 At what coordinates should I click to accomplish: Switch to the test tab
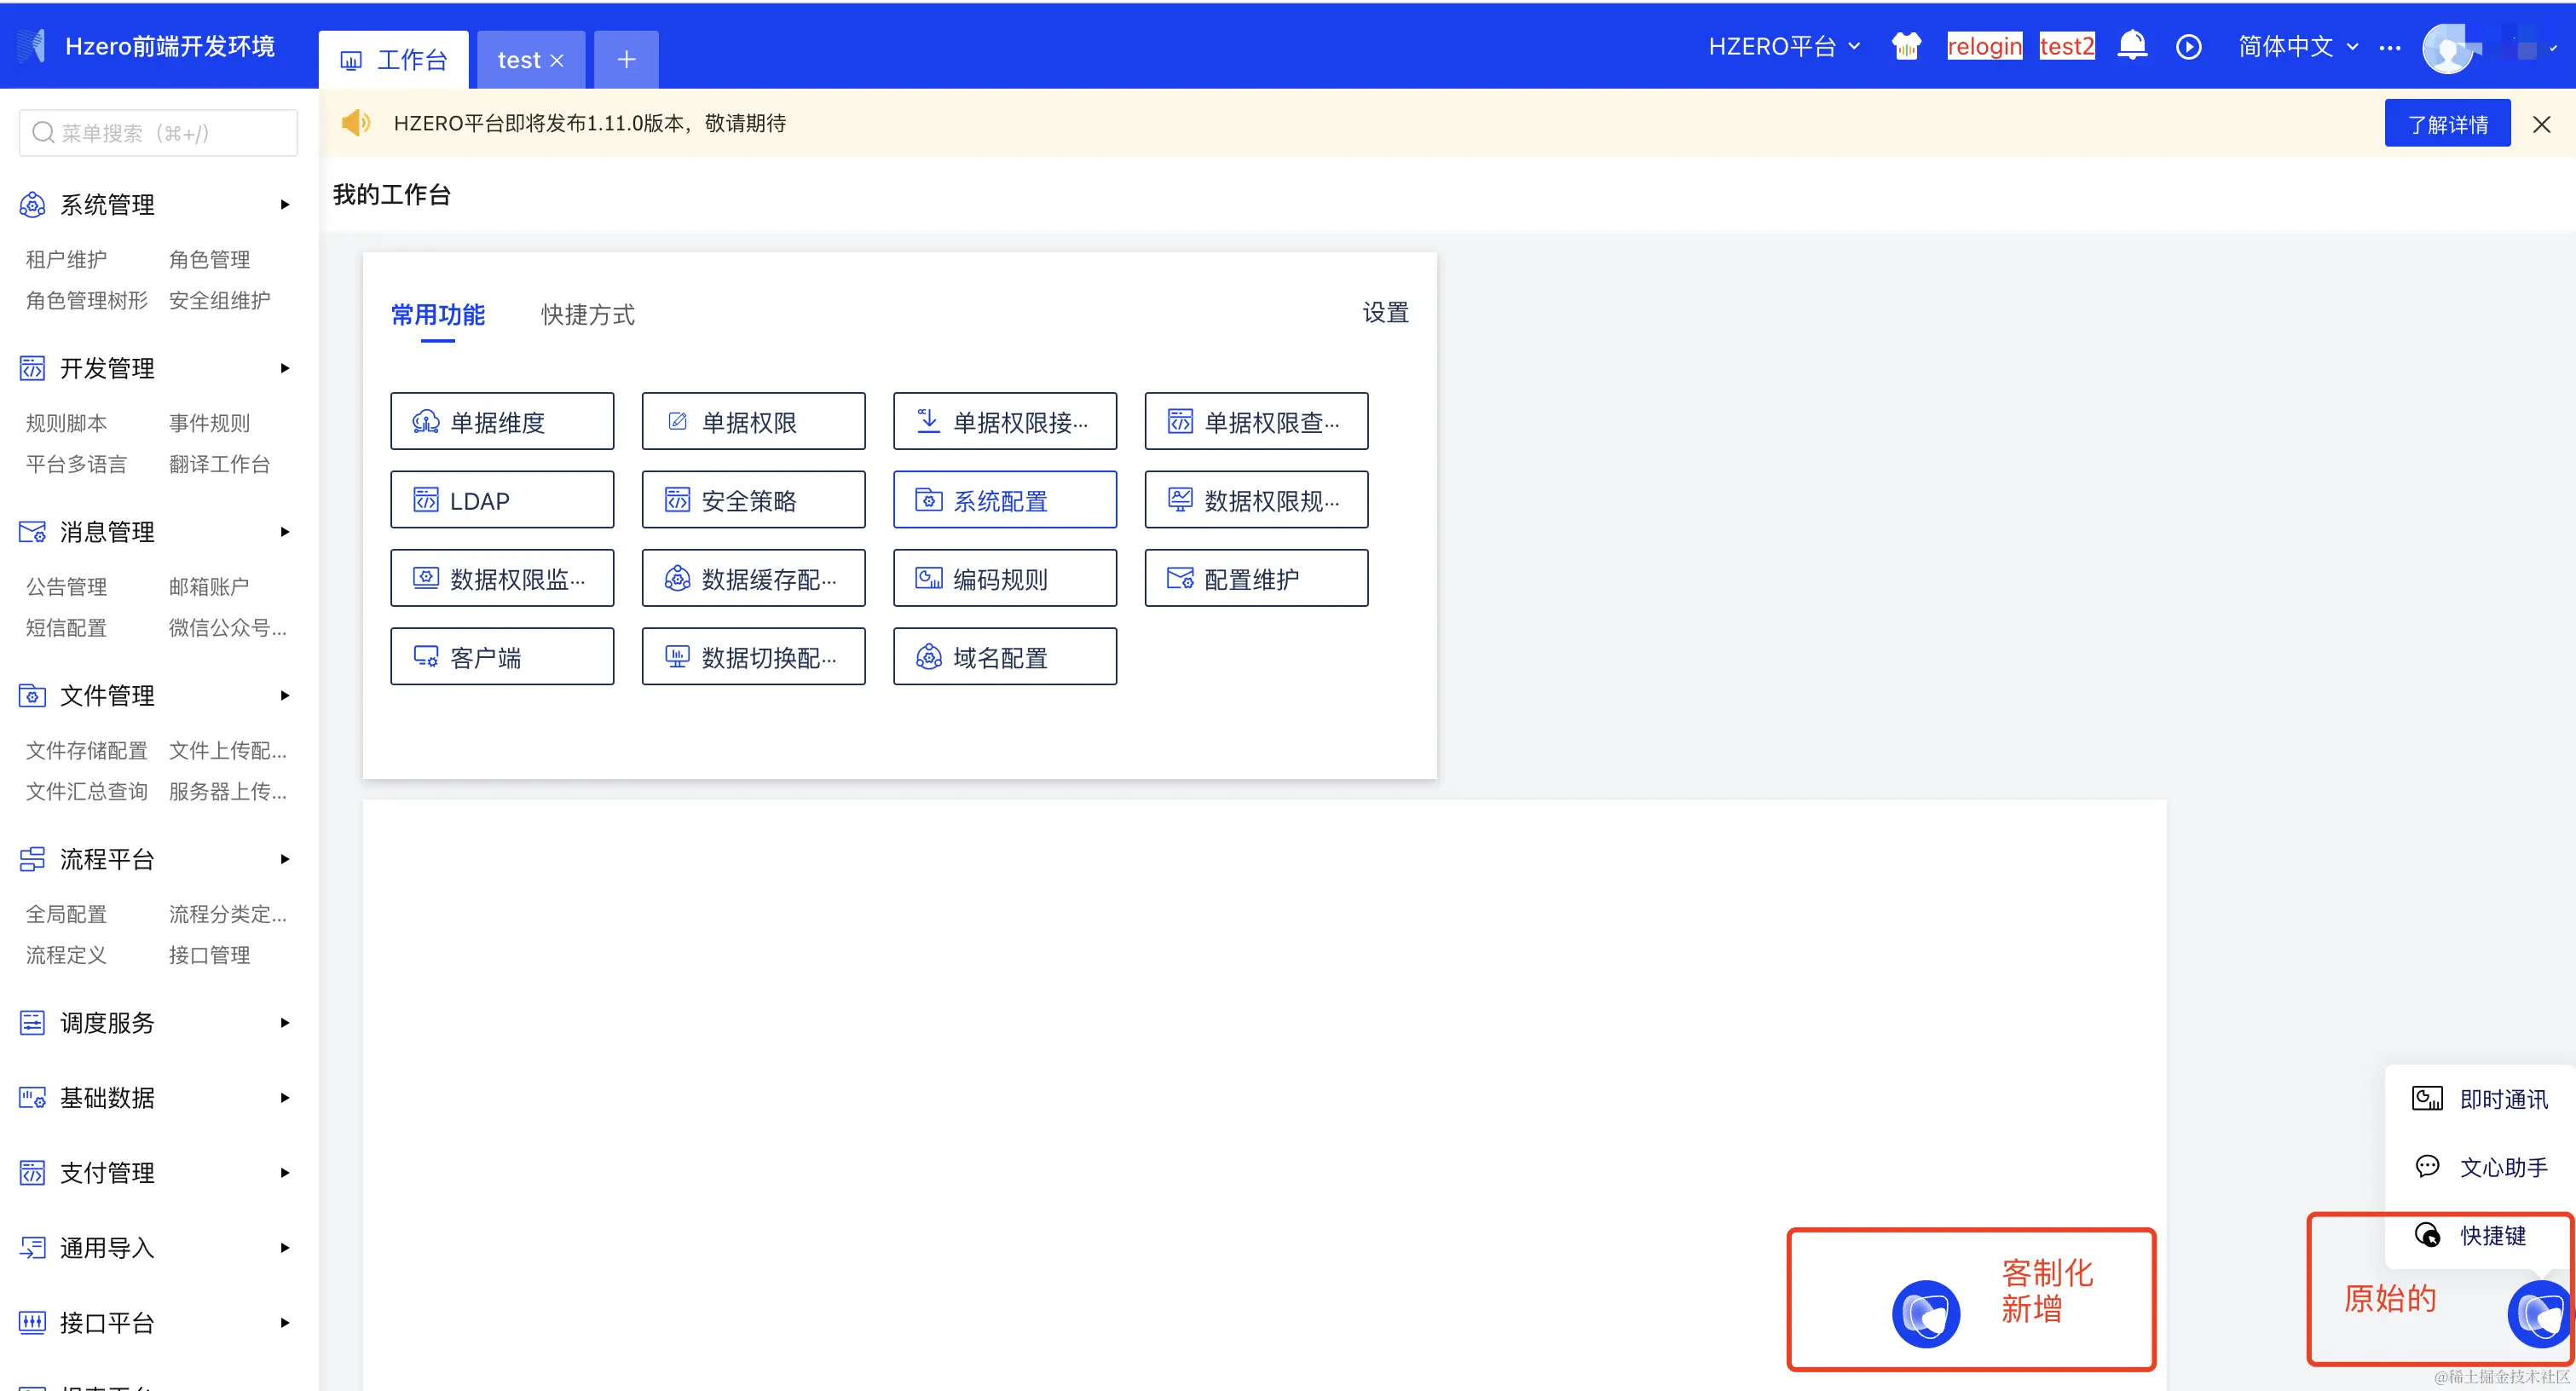519,60
